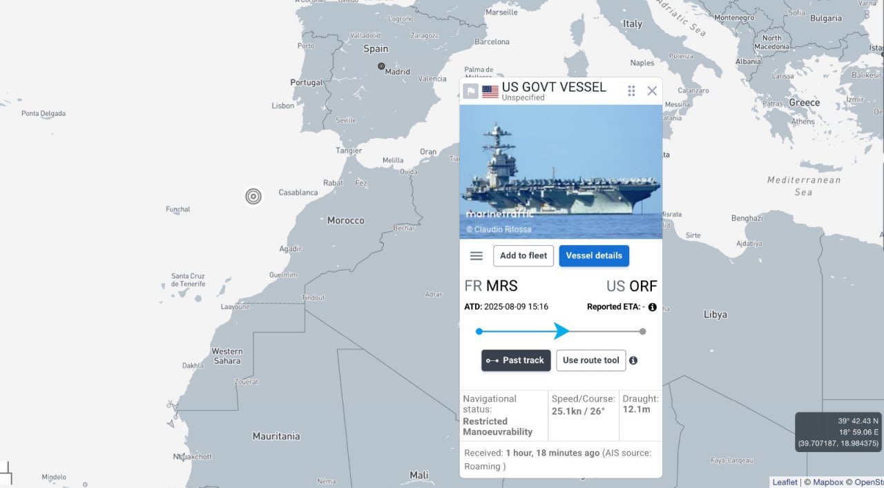Open Vessel details

594,255
